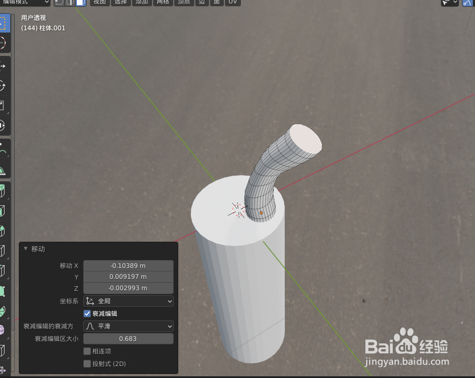Open the 顶点 menu

(183, 3)
